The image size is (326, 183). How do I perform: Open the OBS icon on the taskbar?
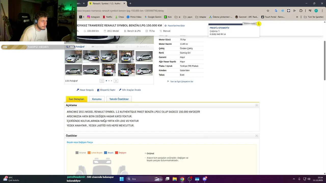point(190,179)
